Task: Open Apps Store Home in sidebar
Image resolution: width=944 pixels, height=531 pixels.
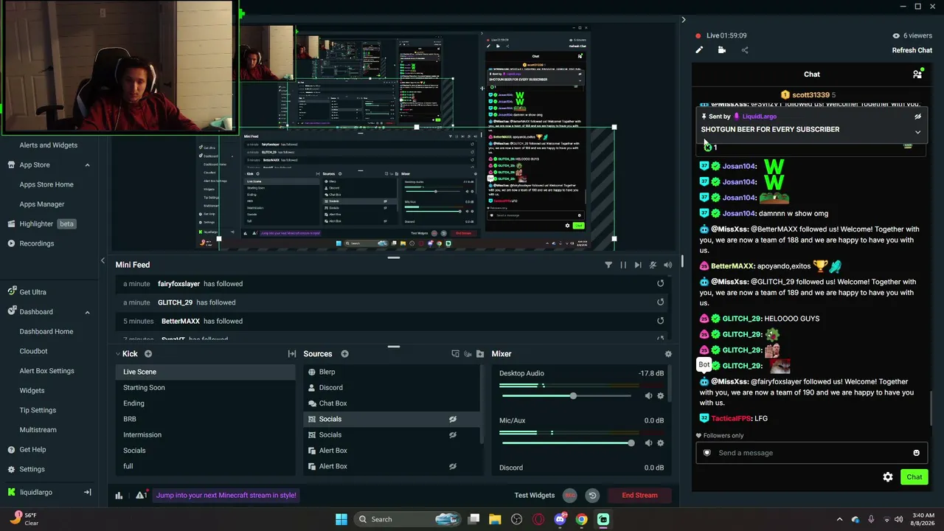Action: pos(46,184)
